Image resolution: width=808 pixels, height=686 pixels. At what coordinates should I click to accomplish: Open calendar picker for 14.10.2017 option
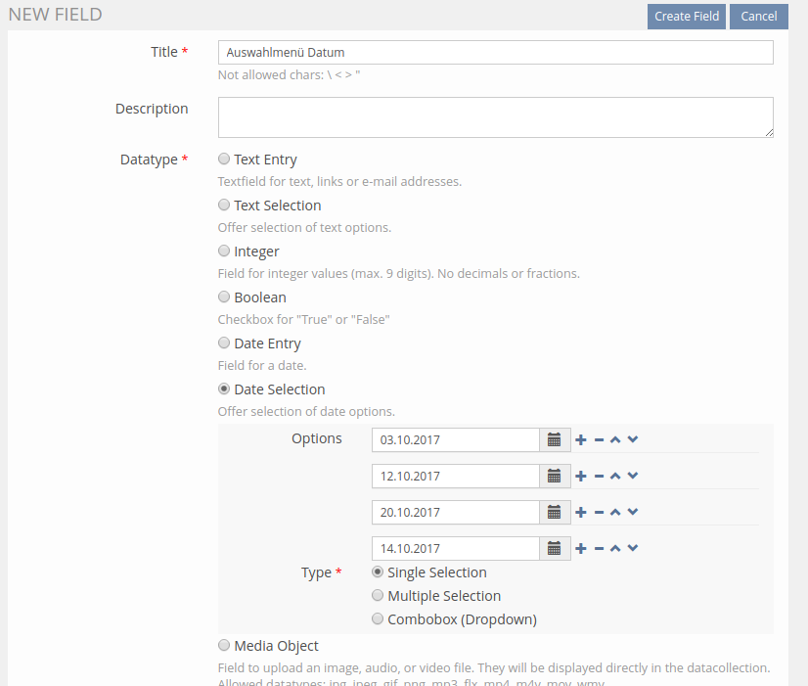554,549
